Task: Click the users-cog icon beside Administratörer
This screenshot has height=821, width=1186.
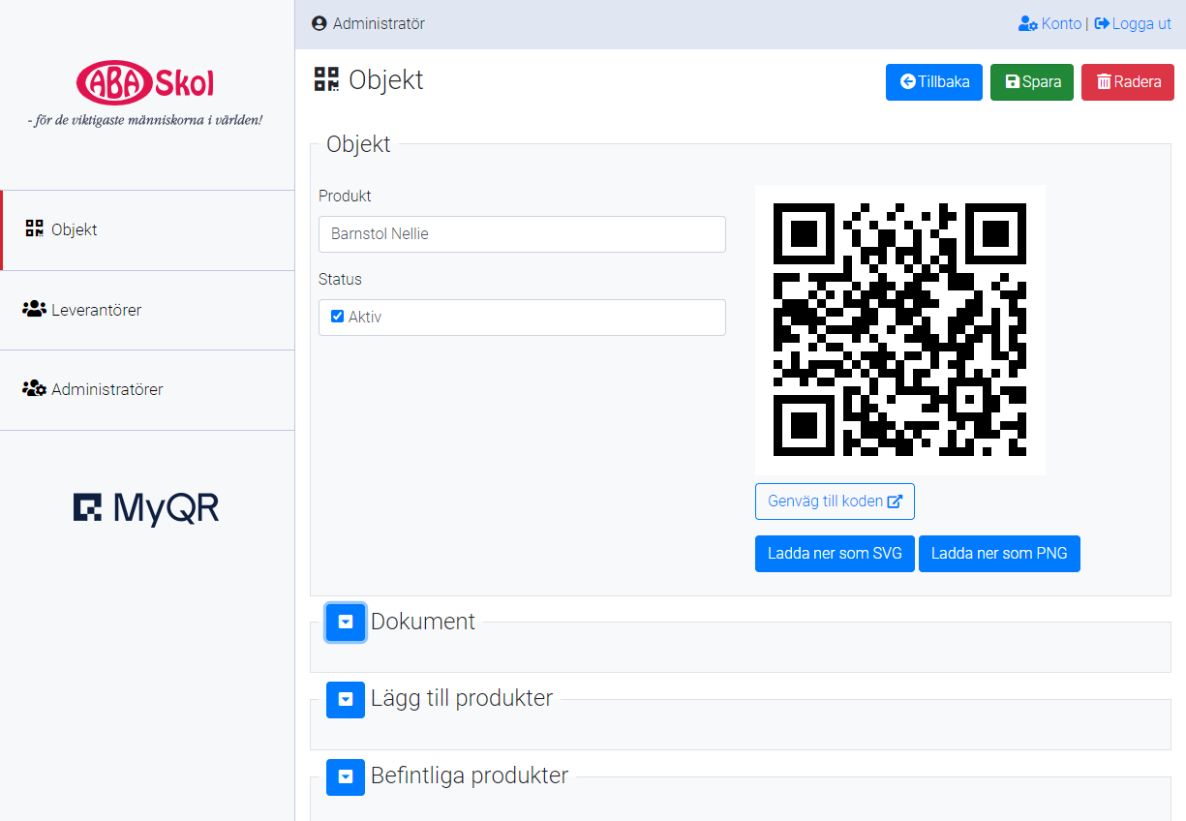Action: pos(34,389)
